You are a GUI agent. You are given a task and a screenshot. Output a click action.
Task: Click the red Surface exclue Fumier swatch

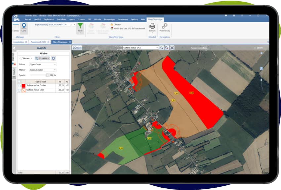pos(23,86)
